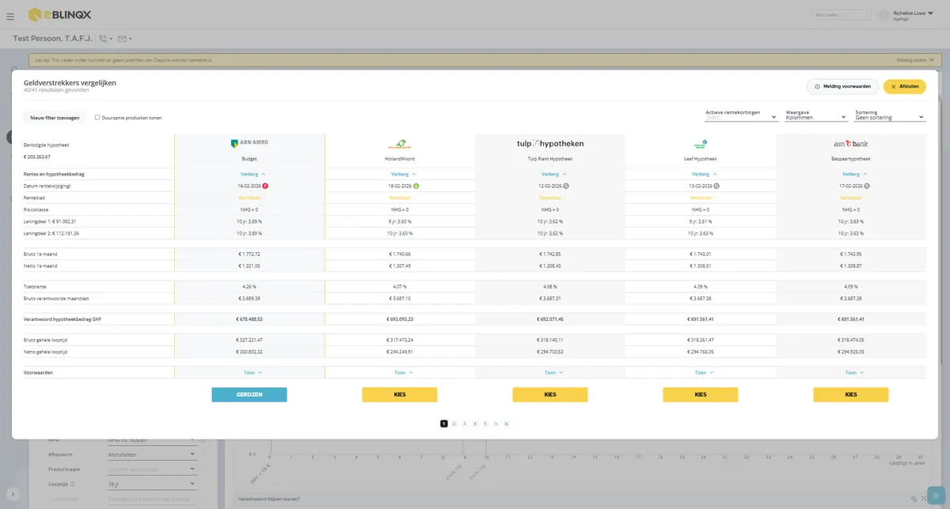Choose Leef Hypotheek with its KIES button

point(701,394)
